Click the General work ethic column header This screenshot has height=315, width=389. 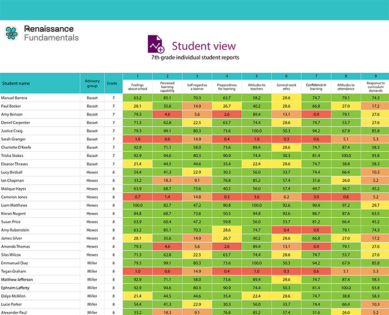[x=286, y=86]
